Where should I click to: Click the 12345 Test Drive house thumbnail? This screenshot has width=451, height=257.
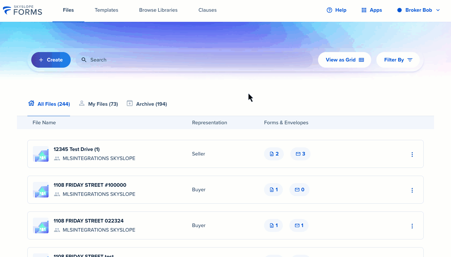click(x=41, y=154)
